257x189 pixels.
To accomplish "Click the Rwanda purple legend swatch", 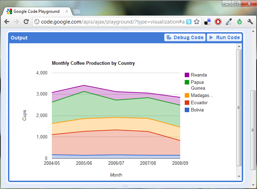I will (187, 75).
